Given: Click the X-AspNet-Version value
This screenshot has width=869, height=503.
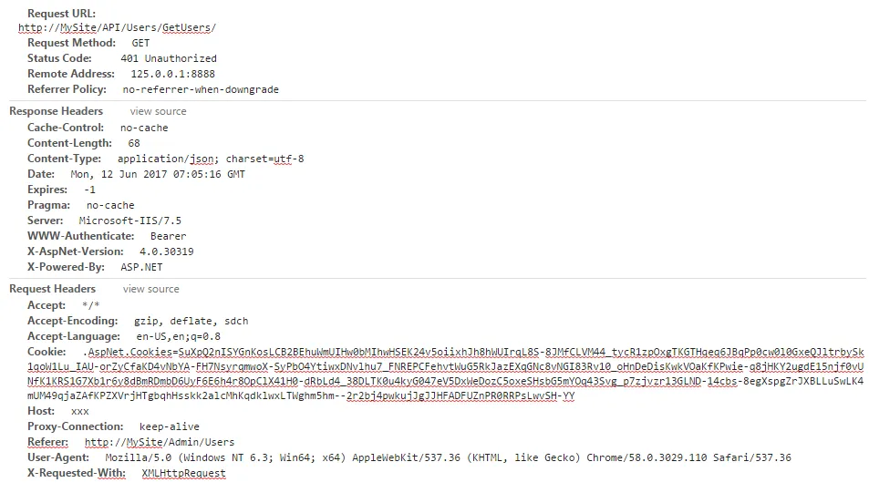Looking at the screenshot, I should tap(166, 251).
